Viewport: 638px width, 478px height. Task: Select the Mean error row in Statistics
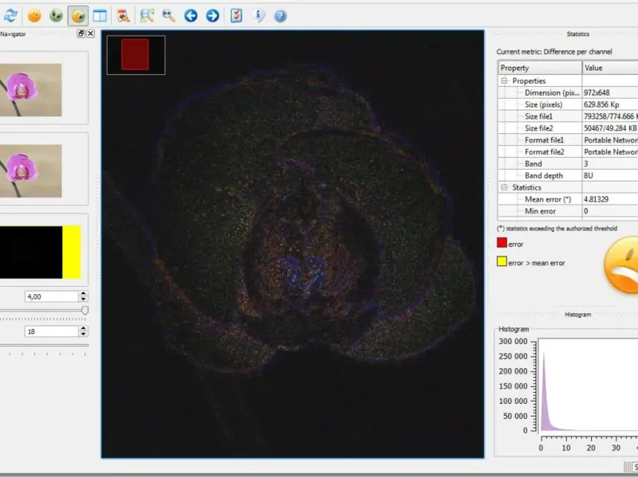pos(548,199)
